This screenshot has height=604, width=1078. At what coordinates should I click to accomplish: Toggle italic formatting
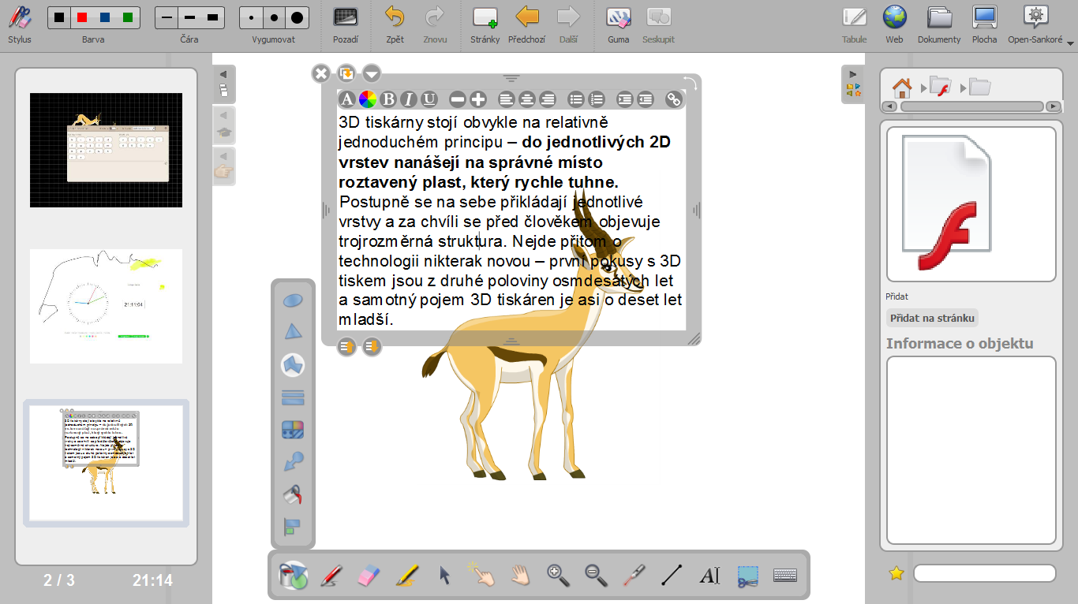click(409, 99)
